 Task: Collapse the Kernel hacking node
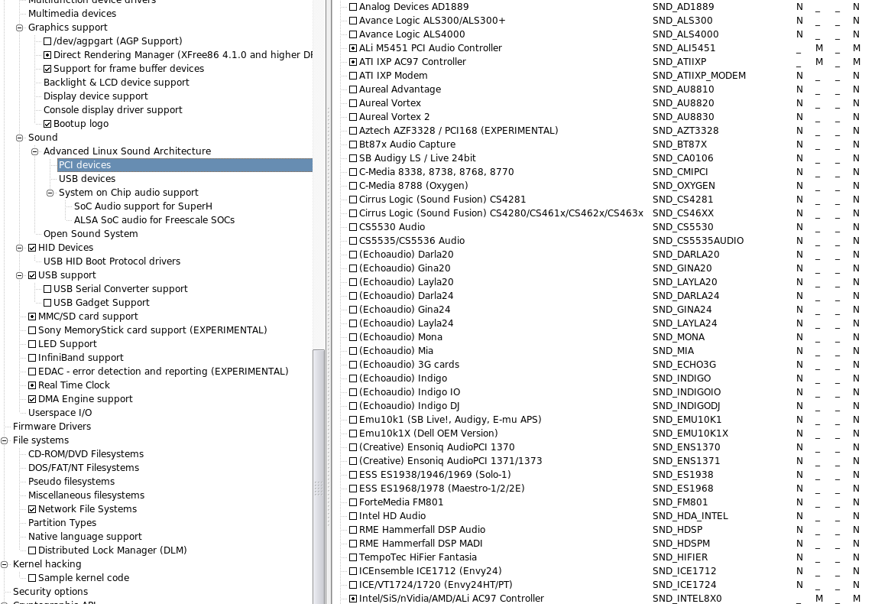[x=5, y=564]
